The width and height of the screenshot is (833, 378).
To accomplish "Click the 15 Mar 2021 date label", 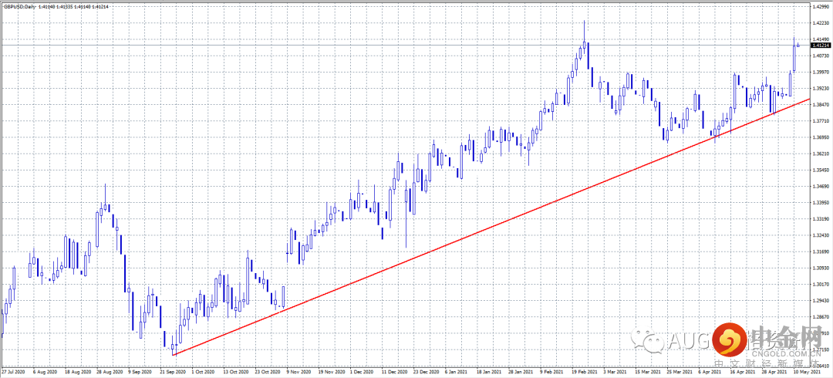I will (649, 373).
